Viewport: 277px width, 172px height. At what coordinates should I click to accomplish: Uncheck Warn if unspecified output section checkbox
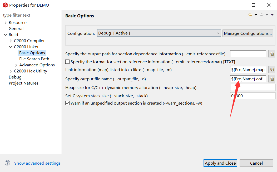coord(67,103)
